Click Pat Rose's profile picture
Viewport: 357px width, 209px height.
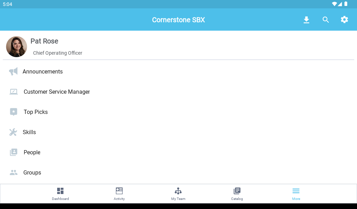[16, 46]
